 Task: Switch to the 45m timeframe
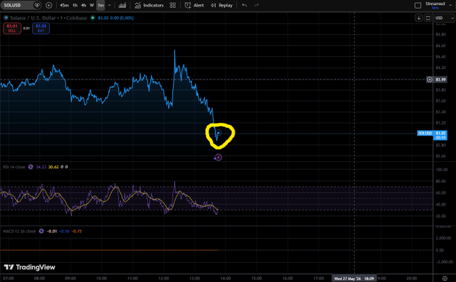[x=64, y=5]
